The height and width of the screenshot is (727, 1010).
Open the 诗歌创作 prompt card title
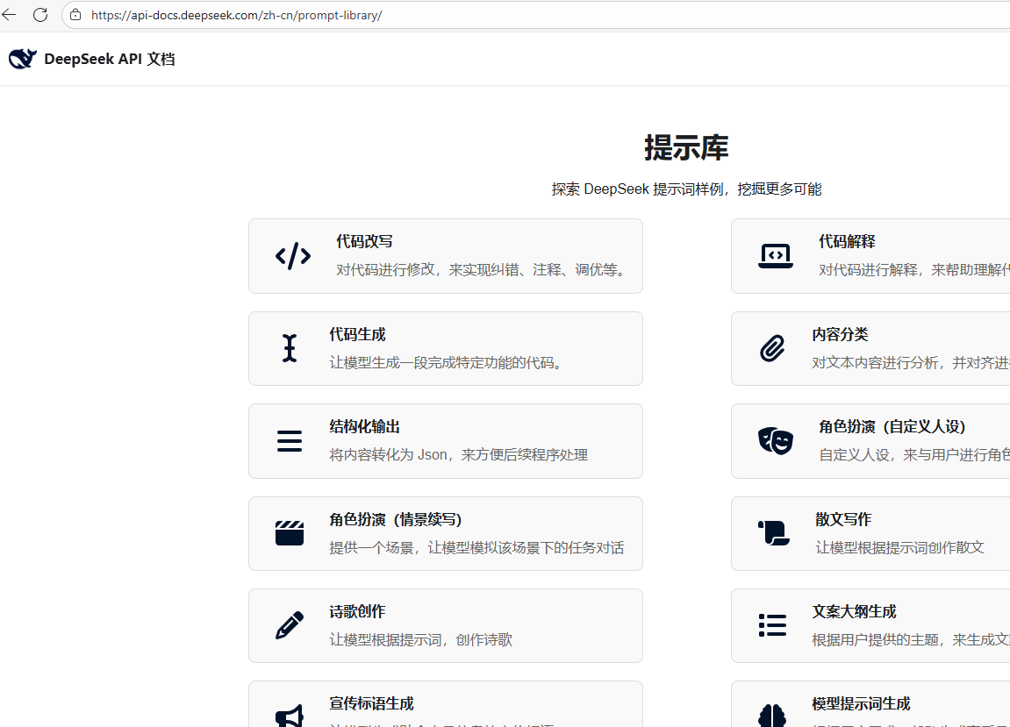(357, 611)
